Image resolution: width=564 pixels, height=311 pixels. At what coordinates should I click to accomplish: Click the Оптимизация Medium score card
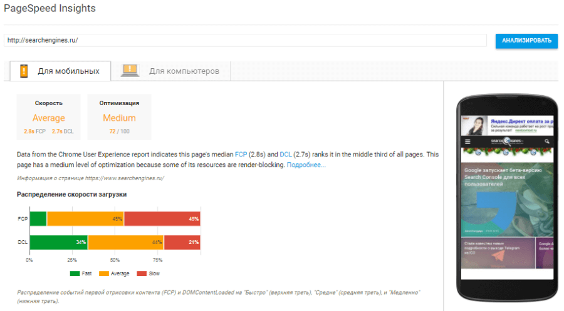point(119,117)
